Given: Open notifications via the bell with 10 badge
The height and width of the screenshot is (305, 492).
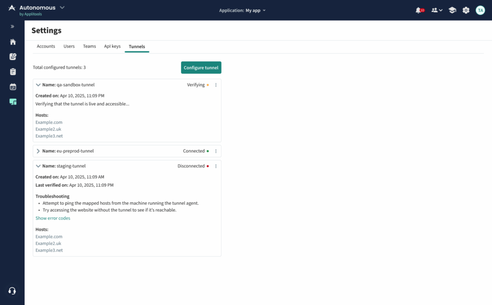Looking at the screenshot, I should click(419, 10).
